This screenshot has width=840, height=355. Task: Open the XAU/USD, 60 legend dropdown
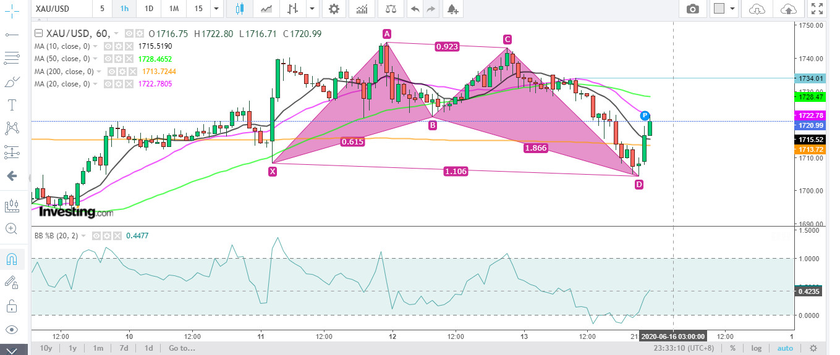coord(116,33)
